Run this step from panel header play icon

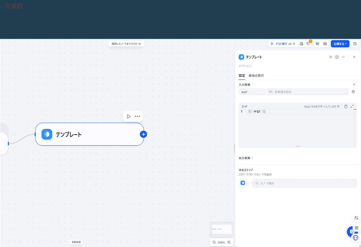coord(331,57)
